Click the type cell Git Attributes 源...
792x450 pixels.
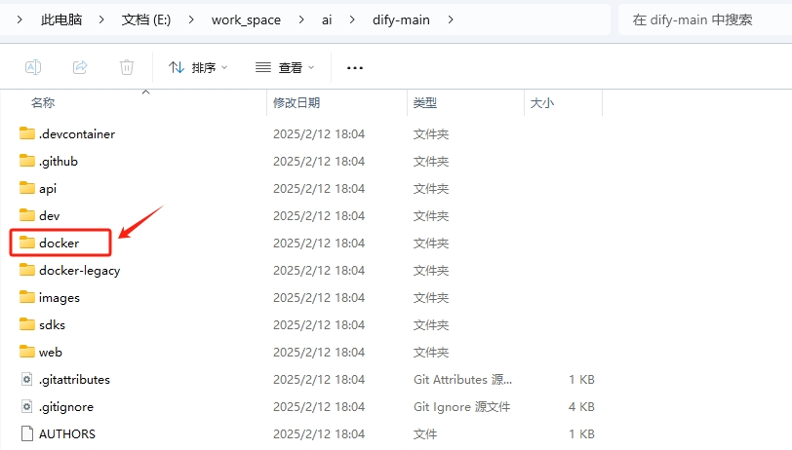pyautogui.click(x=462, y=379)
